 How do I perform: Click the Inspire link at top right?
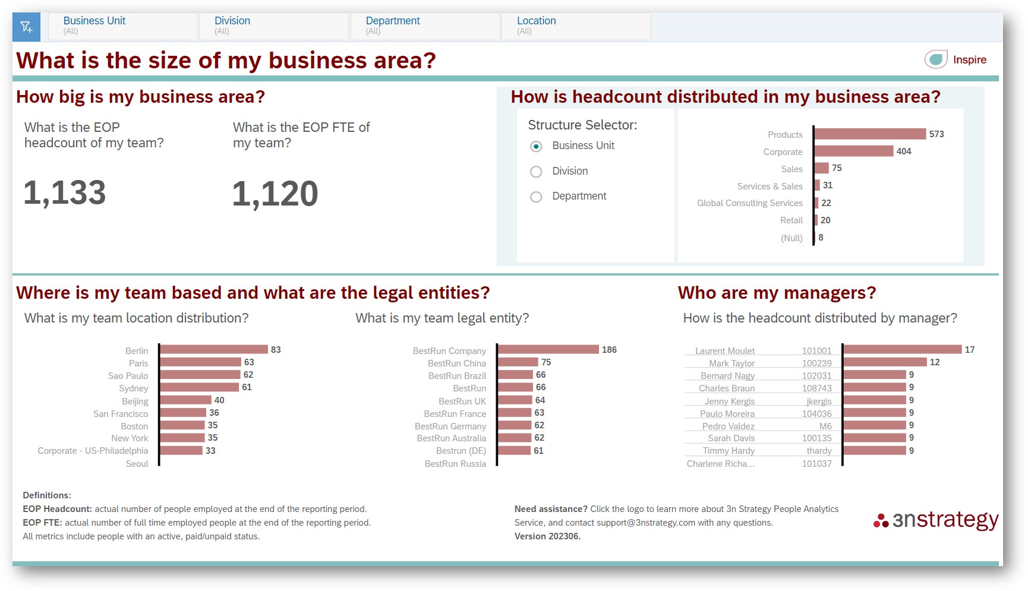pyautogui.click(x=970, y=59)
